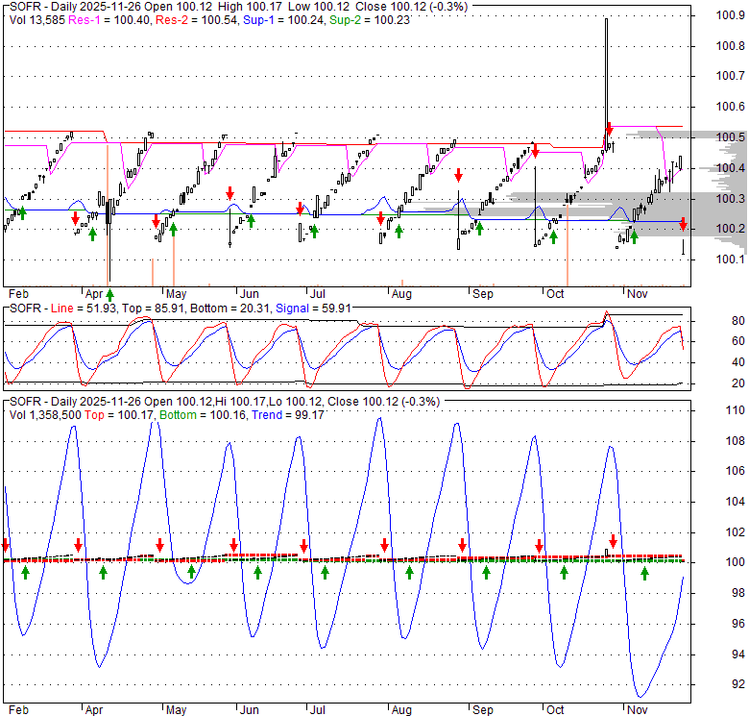Click the red arrow above late October in bottom panel
The width and height of the screenshot is (749, 716).
(x=613, y=541)
